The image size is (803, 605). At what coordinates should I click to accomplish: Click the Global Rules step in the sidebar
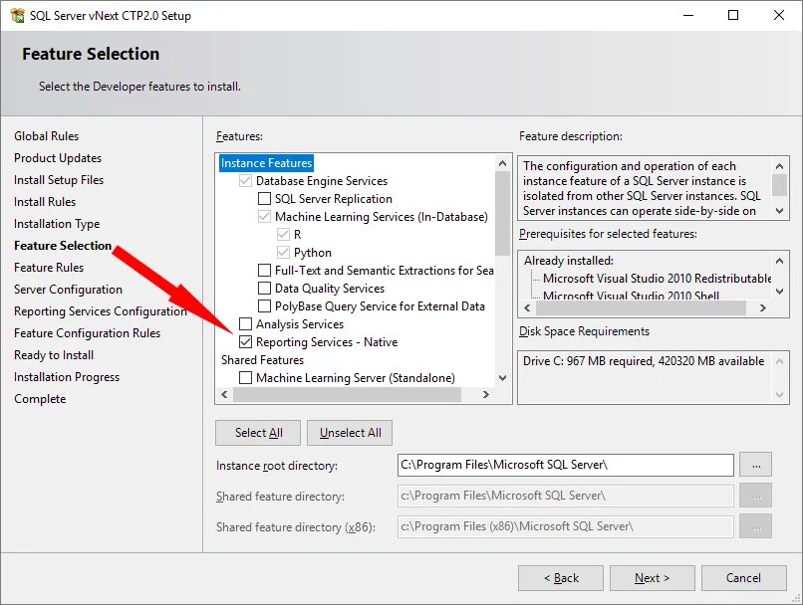(46, 136)
